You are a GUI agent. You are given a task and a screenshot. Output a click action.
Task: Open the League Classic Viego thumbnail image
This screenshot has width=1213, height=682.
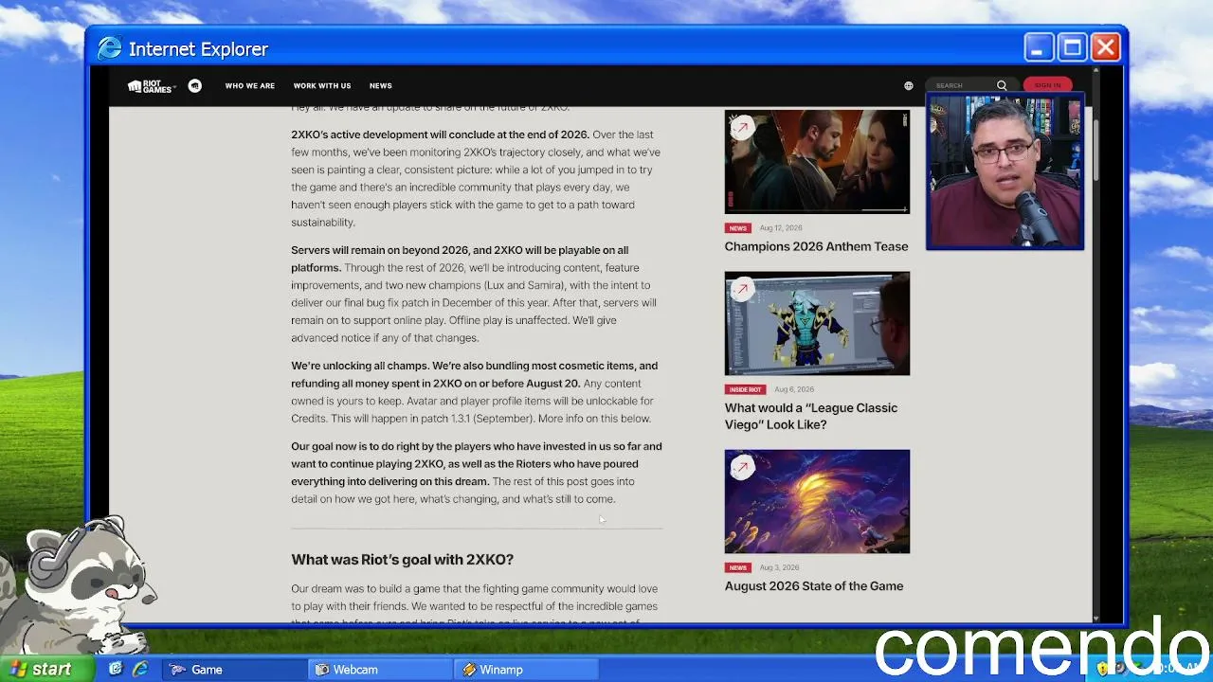coord(817,323)
